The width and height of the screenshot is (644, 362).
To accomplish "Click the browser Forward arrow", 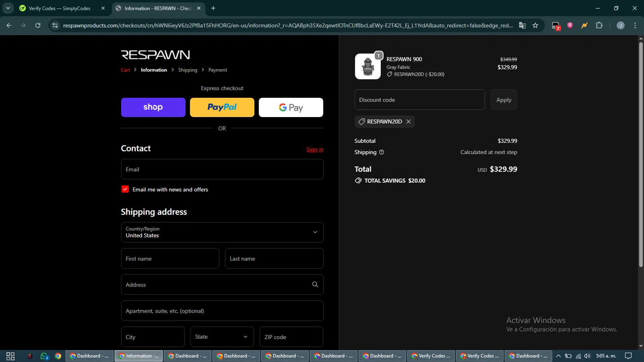I will 23,25.
